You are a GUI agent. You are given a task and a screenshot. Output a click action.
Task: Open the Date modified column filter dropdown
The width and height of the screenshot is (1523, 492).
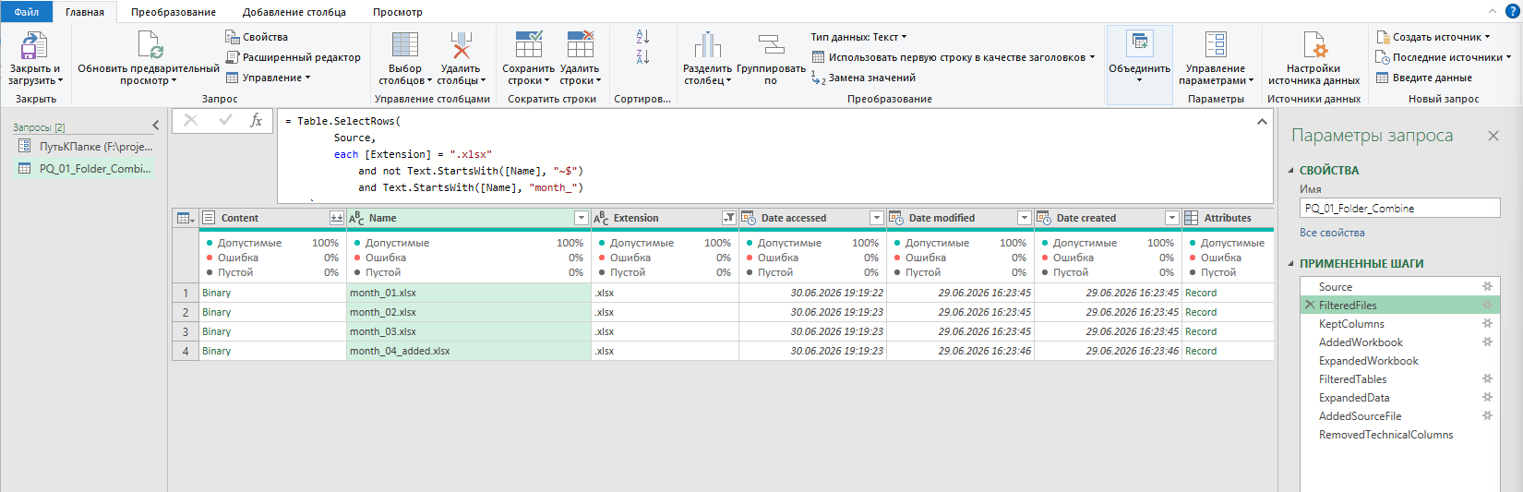click(x=1024, y=218)
